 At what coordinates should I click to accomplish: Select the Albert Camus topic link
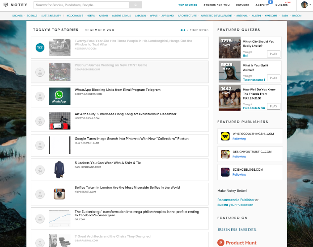point(121,16)
